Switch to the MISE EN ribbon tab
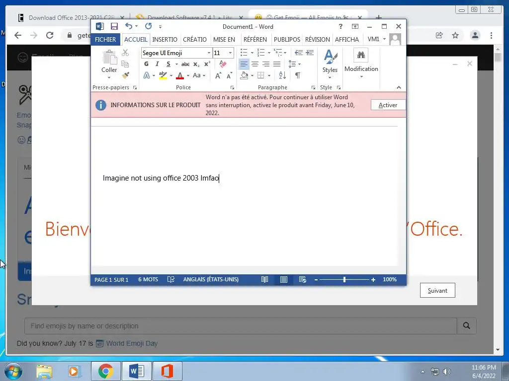This screenshot has width=509, height=381. [x=224, y=39]
